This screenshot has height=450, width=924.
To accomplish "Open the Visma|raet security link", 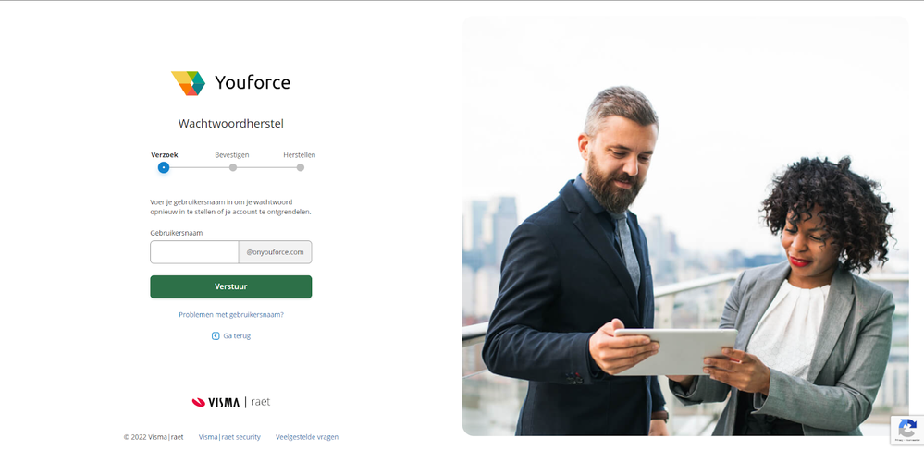I will coord(229,437).
